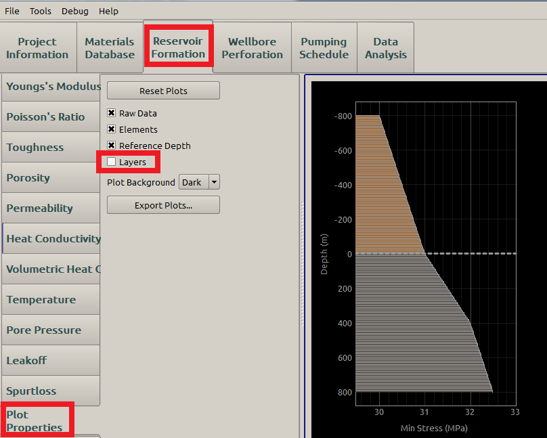This screenshot has width=547, height=438.
Task: Enable the Layers checkbox
Action: pos(111,162)
